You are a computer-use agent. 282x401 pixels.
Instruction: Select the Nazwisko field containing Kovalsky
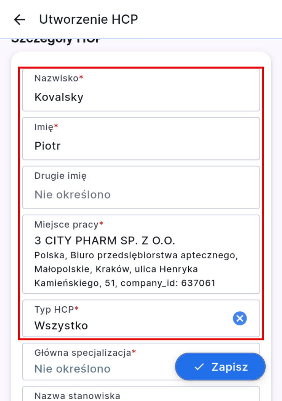[141, 90]
